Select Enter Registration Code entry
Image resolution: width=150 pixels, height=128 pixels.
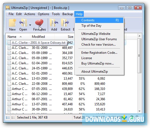(x=99, y=53)
